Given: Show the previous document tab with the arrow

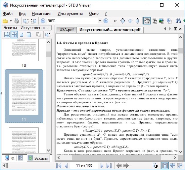Looking at the screenshot, I should tap(165, 29).
